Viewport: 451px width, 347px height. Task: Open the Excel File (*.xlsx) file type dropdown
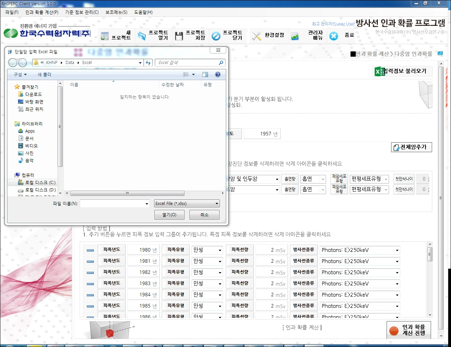[187, 204]
